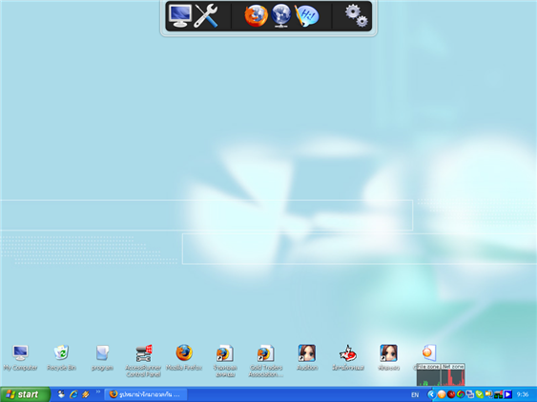Select AccessRunner Control Panel icon
The width and height of the screenshot is (537, 402).
(x=143, y=361)
